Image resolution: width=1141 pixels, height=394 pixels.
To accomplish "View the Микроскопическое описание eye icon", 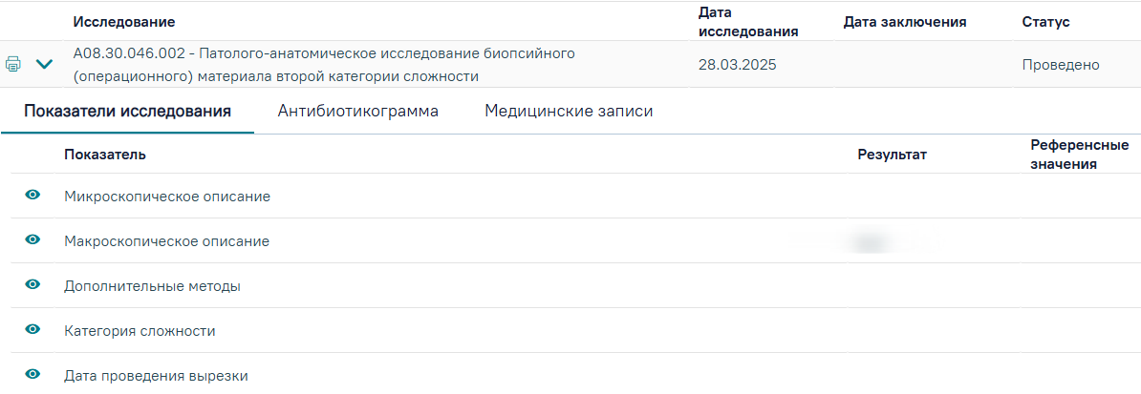I will pyautogui.click(x=32, y=195).
